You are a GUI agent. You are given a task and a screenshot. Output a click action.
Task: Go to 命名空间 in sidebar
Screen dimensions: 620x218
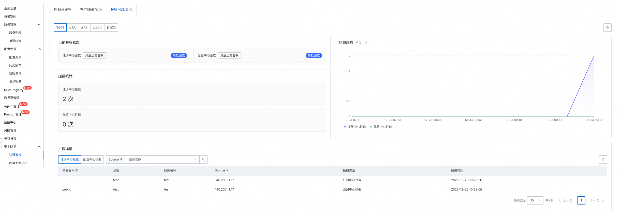(10, 17)
